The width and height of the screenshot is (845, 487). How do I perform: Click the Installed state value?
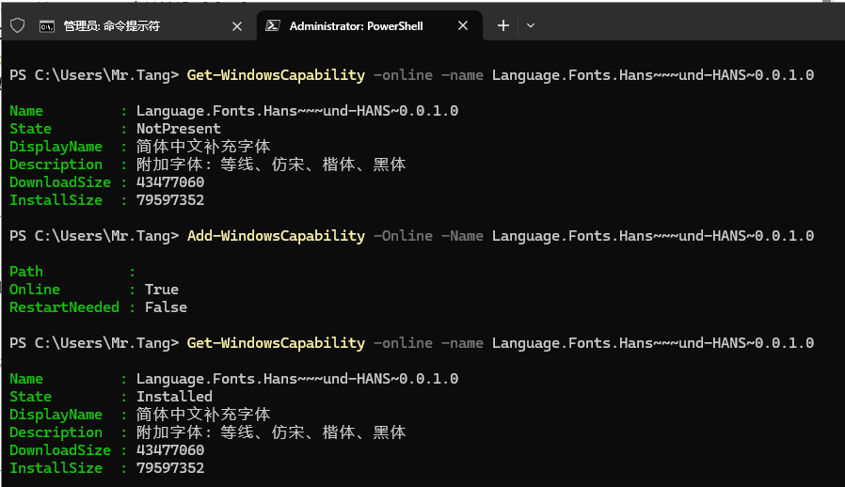pyautogui.click(x=174, y=397)
